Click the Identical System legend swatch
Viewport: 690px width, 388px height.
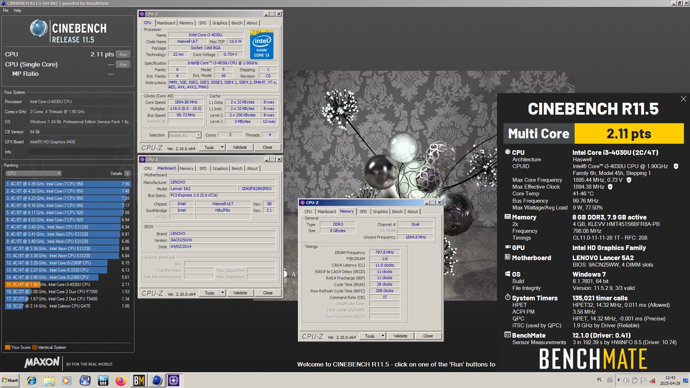pos(34,347)
